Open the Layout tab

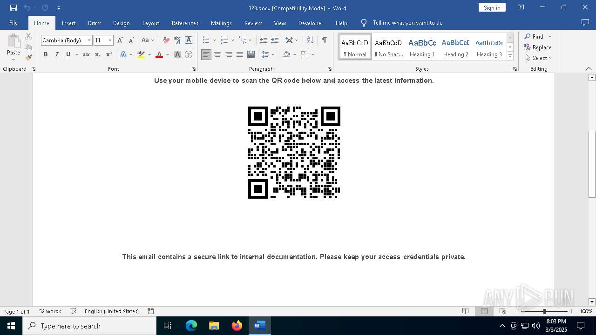[150, 23]
